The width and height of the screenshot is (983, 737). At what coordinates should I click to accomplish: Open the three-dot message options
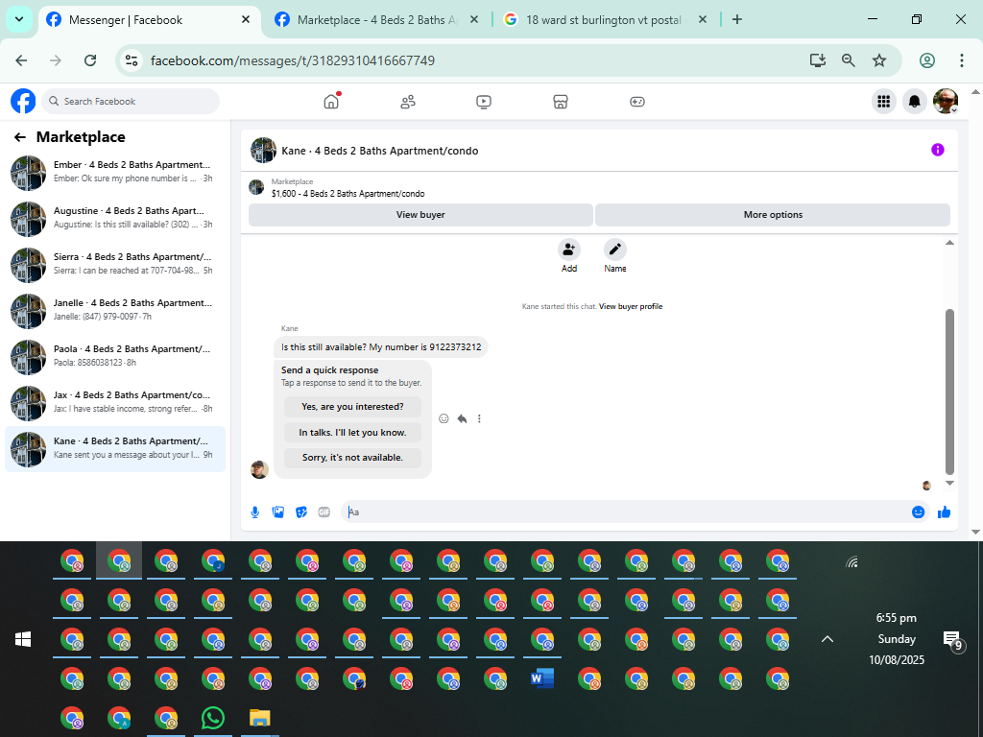coord(479,418)
